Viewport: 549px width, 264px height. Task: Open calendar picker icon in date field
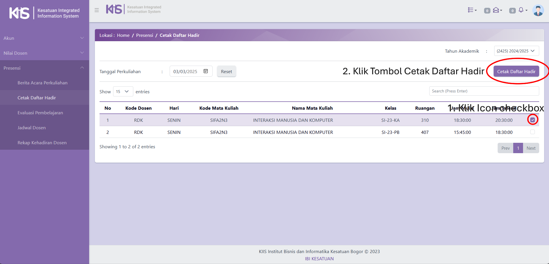(x=206, y=71)
